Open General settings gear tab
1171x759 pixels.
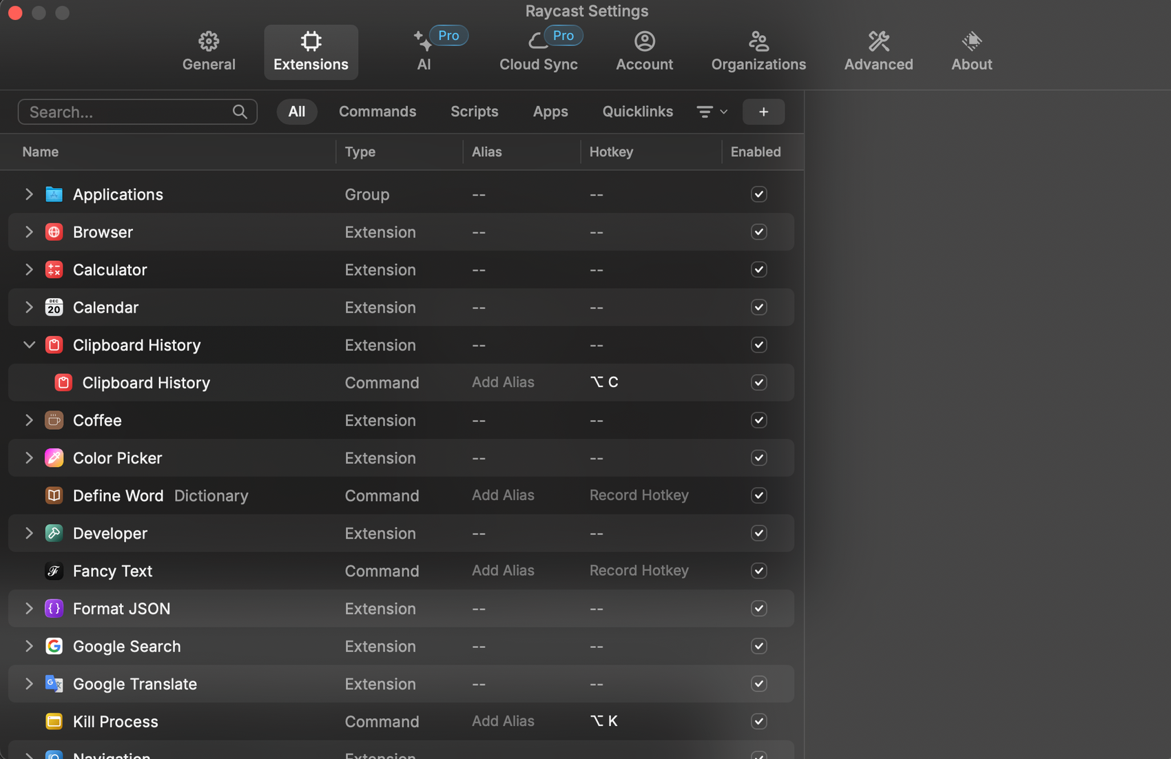coord(209,52)
